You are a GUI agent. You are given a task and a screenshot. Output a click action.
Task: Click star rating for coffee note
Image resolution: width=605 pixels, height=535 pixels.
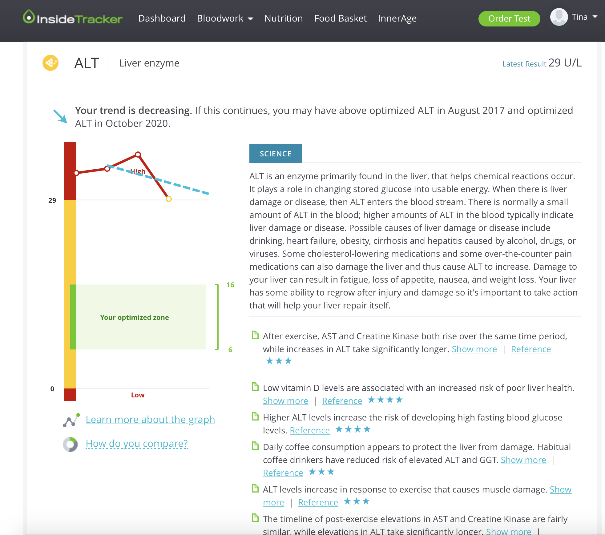pyautogui.click(x=321, y=472)
